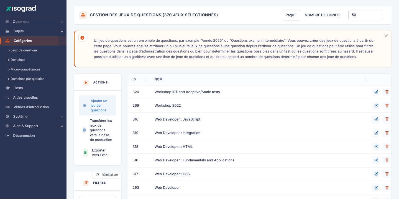This screenshot has width=399, height=199.
Task: Click row name Web Developer : CSS
Action: 172,174
